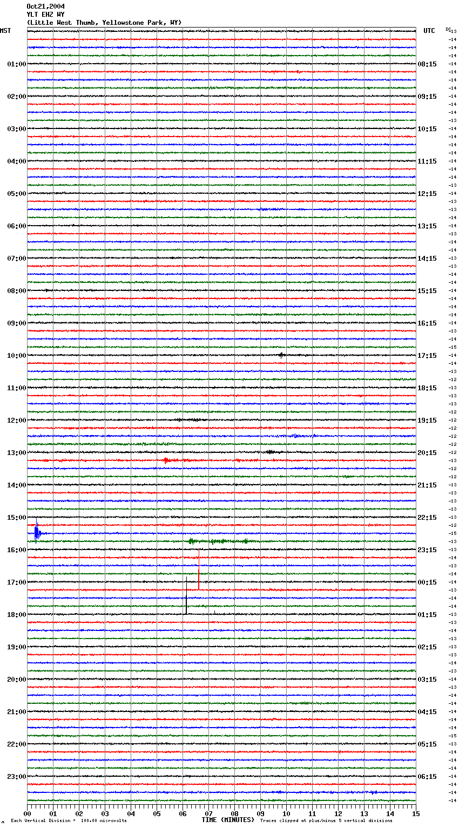Click the "05:00" MST time label
The image size is (459, 828).
pyautogui.click(x=17, y=194)
